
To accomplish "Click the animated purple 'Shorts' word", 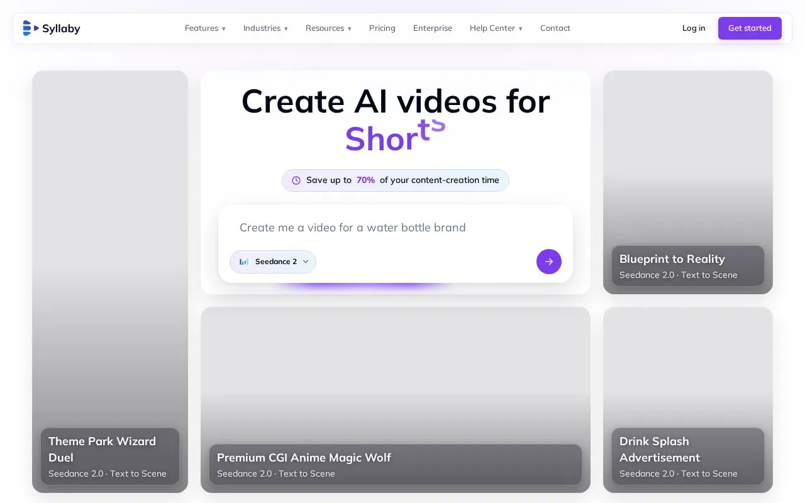I will pos(396,136).
